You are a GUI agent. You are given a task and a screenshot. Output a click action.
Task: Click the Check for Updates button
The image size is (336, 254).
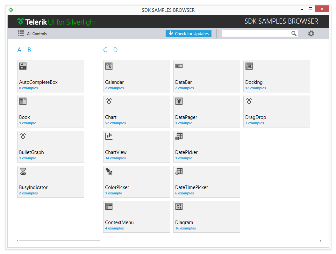pos(188,33)
